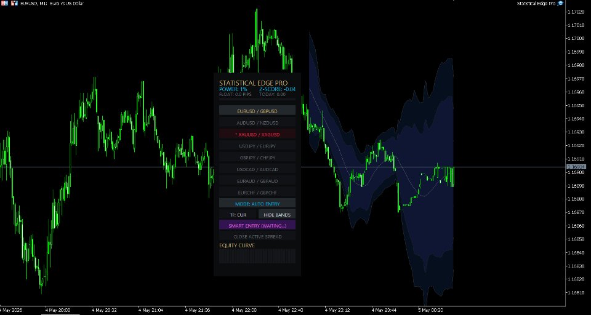Image resolution: width=591 pixels, height=315 pixels.
Task: Click the 4 May 22:40 time label
Action: pyautogui.click(x=291, y=310)
